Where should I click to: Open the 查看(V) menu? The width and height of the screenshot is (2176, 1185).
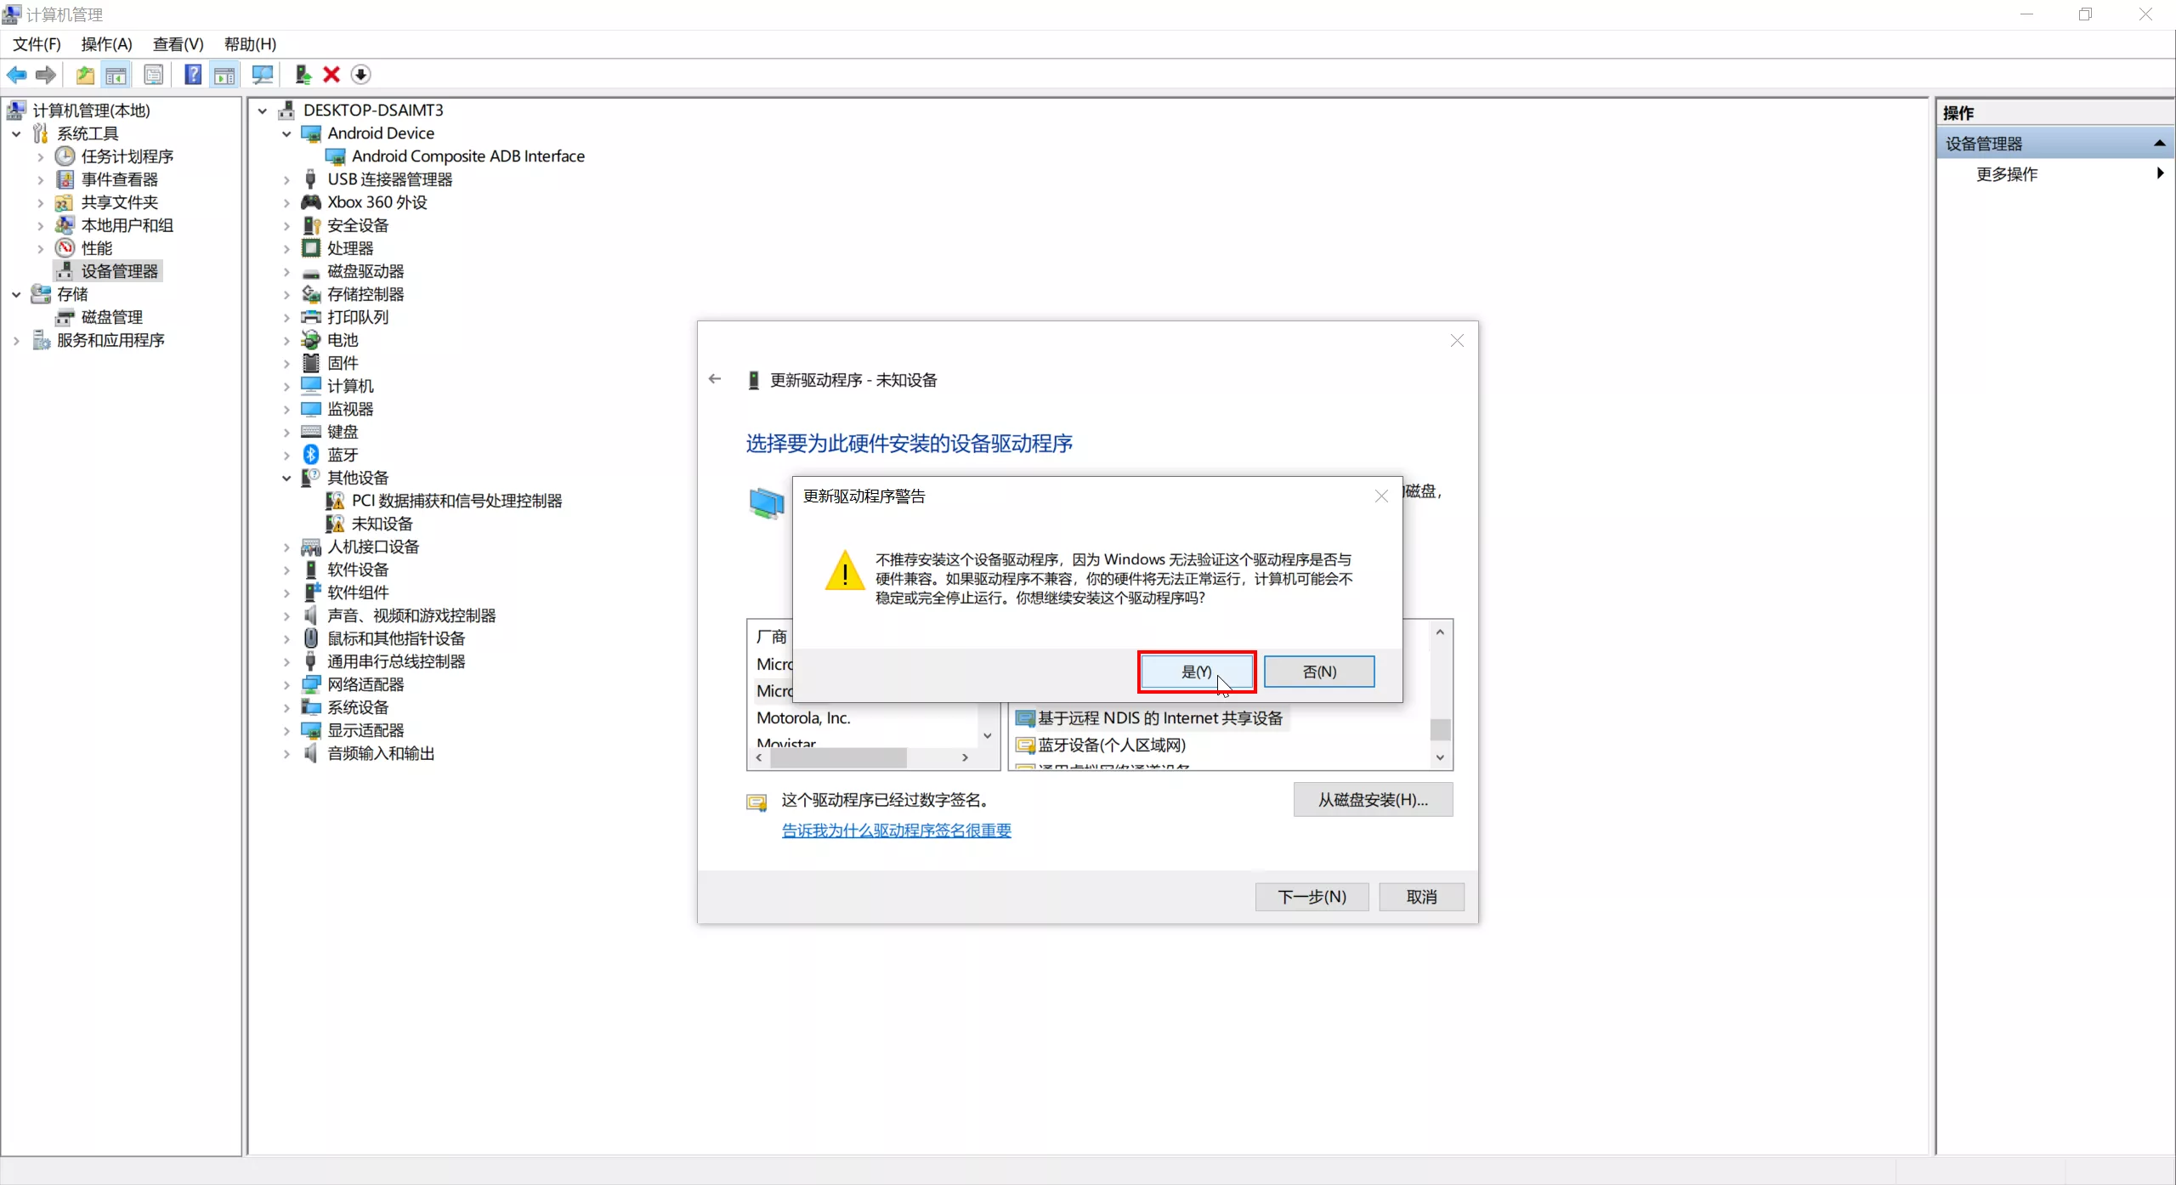tap(178, 44)
